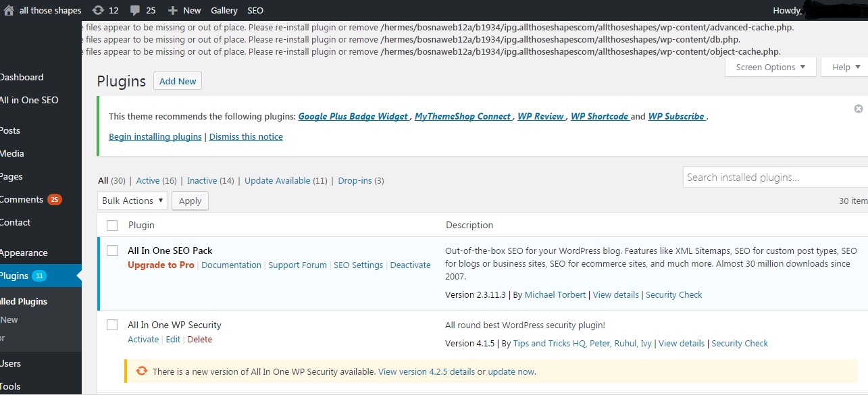Filter plugins by Update Available (11)

click(286, 180)
